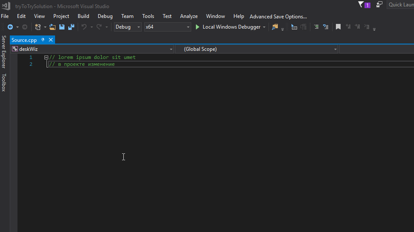Click the Visual Studio logo icon
Image resolution: width=414 pixels, height=232 pixels.
coord(6,6)
